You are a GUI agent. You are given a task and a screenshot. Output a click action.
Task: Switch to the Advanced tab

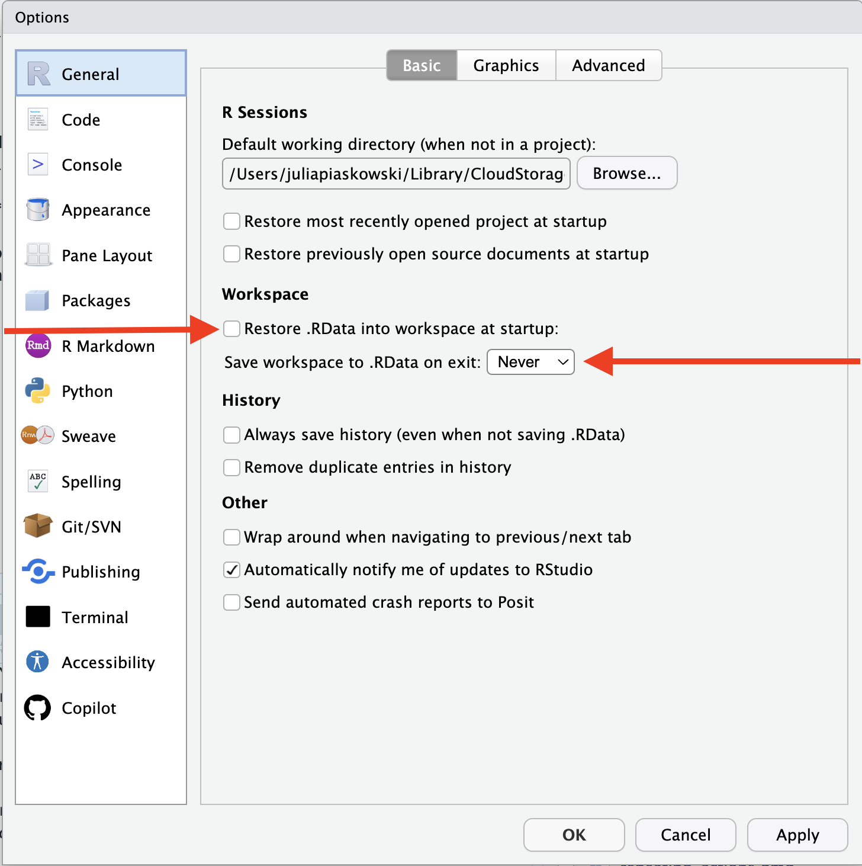[609, 65]
